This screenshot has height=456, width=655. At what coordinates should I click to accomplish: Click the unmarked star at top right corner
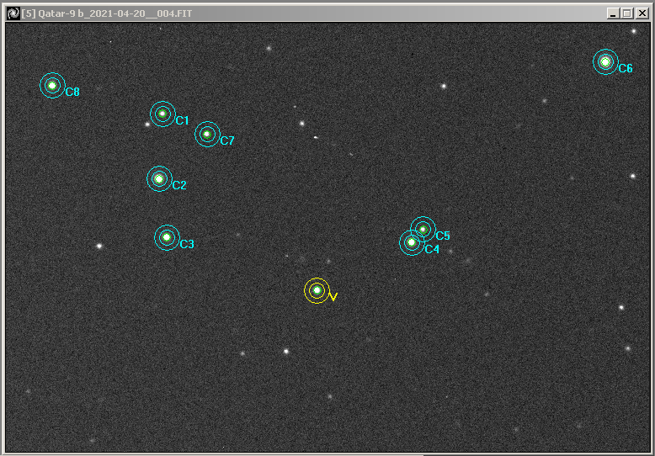coord(634,31)
